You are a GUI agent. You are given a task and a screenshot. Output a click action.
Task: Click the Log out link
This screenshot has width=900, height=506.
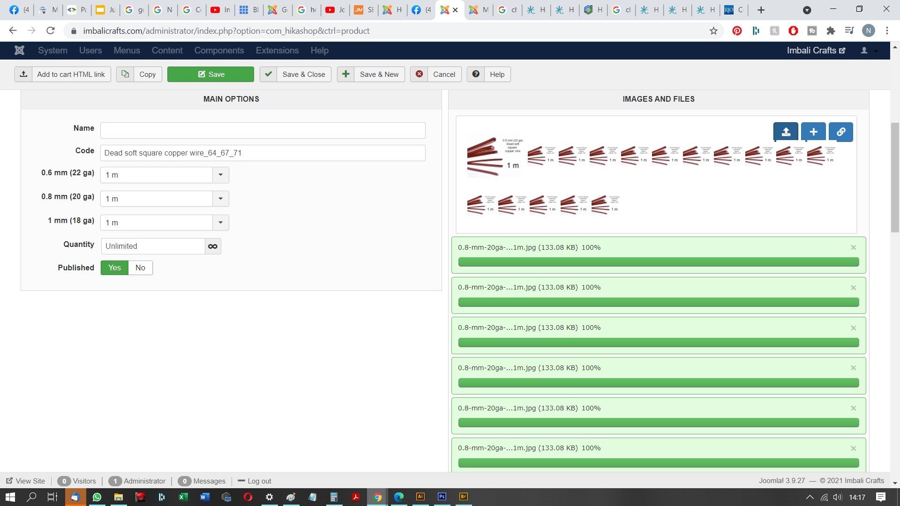click(x=259, y=481)
